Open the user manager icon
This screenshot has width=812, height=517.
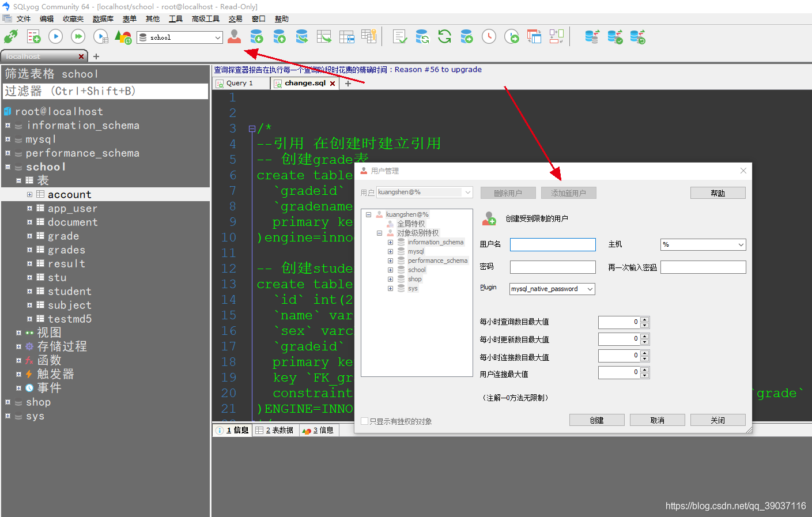[x=234, y=37]
